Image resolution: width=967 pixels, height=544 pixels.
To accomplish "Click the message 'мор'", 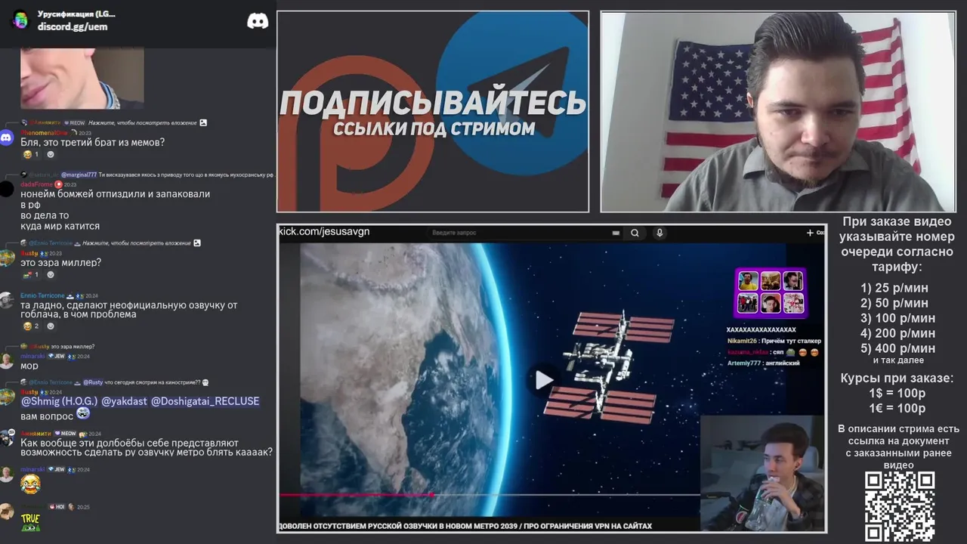I will [x=29, y=366].
